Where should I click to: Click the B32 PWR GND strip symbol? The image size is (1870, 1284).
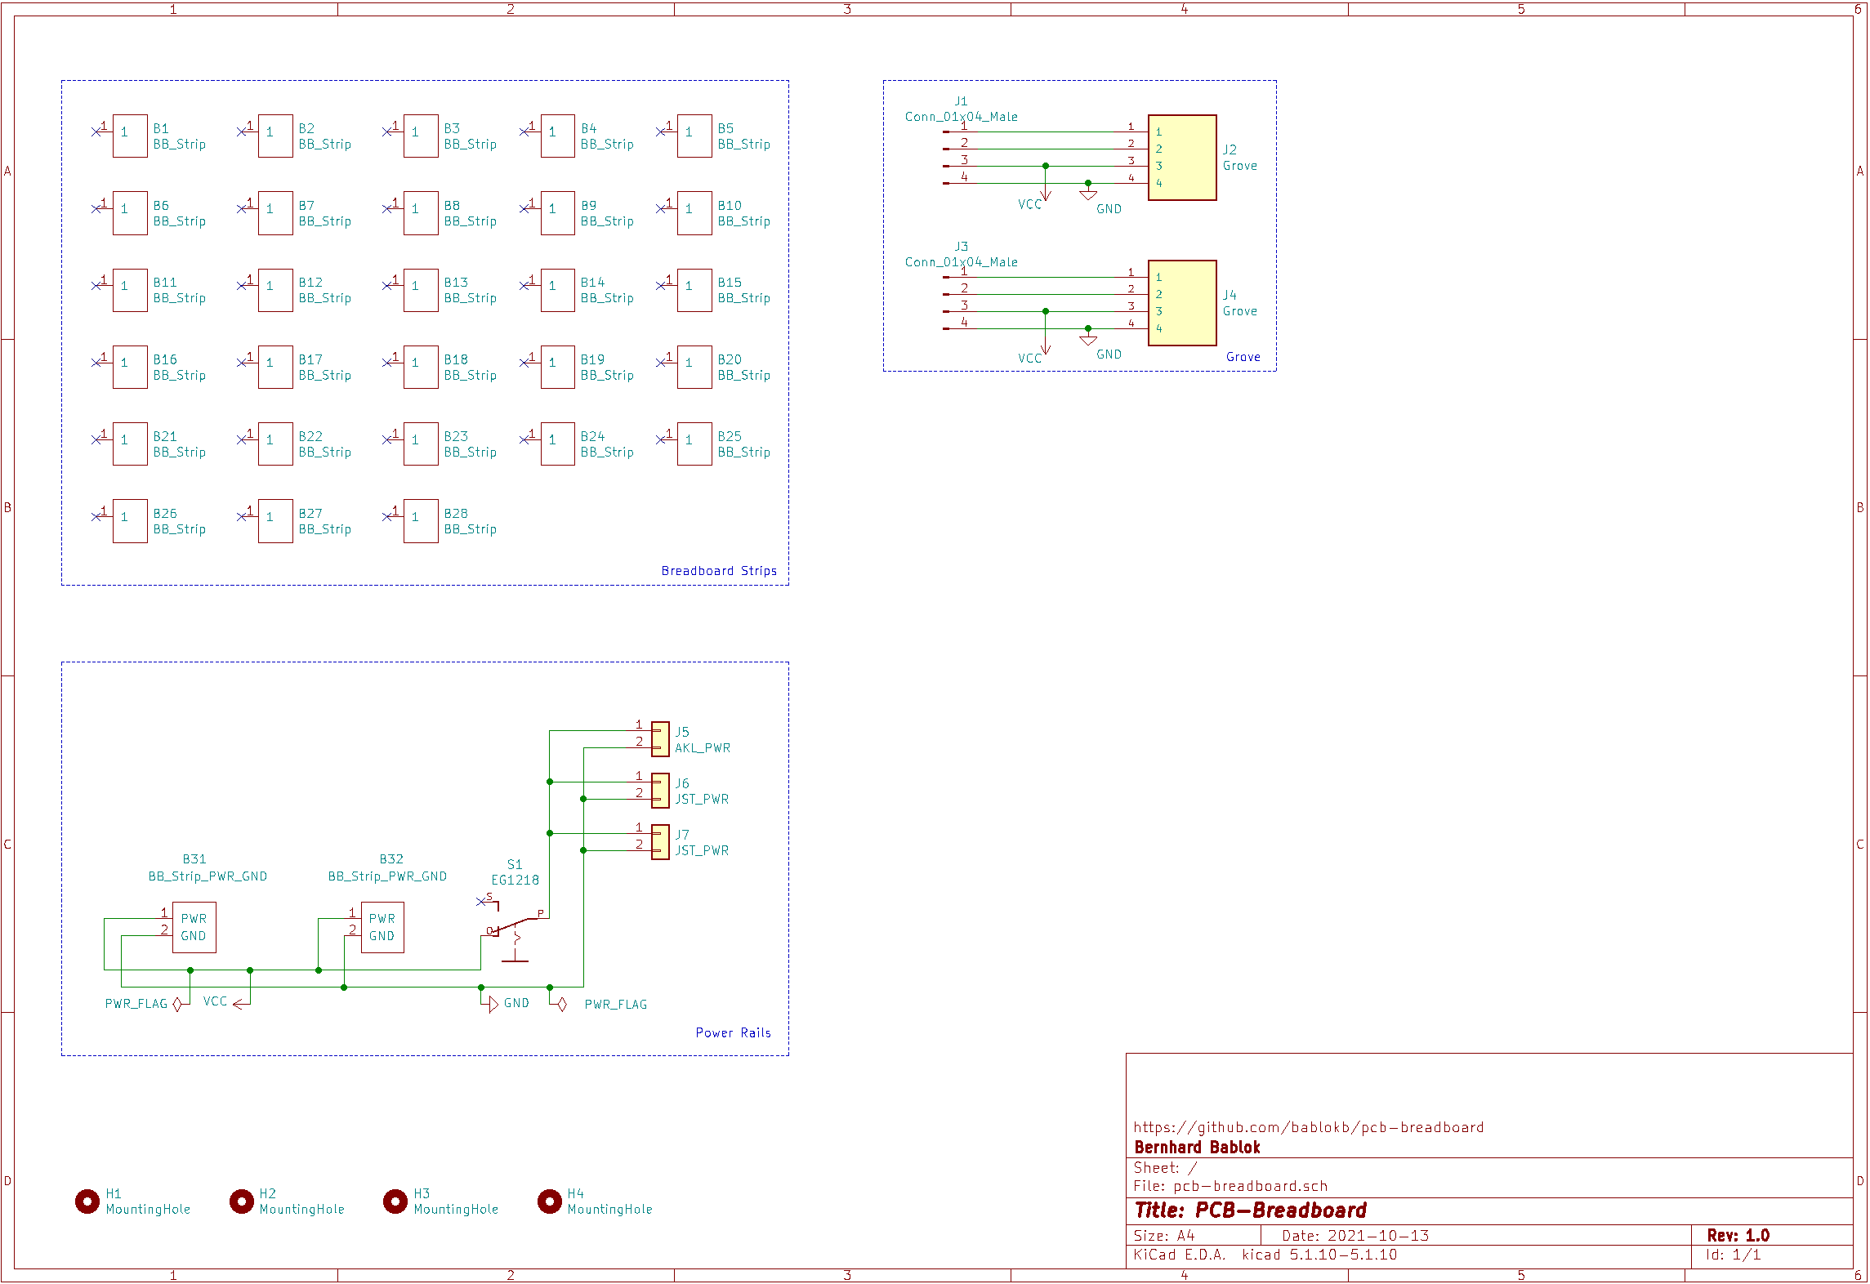(382, 927)
